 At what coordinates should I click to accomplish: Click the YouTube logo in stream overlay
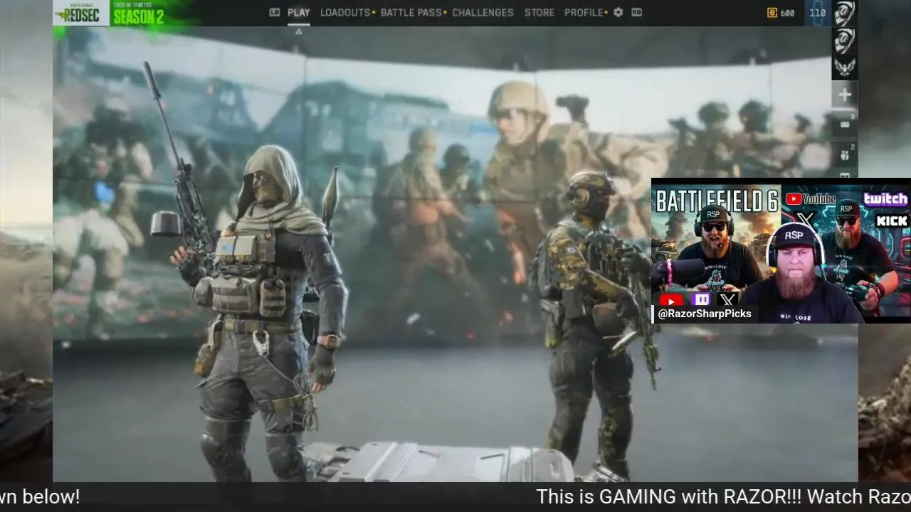click(810, 199)
